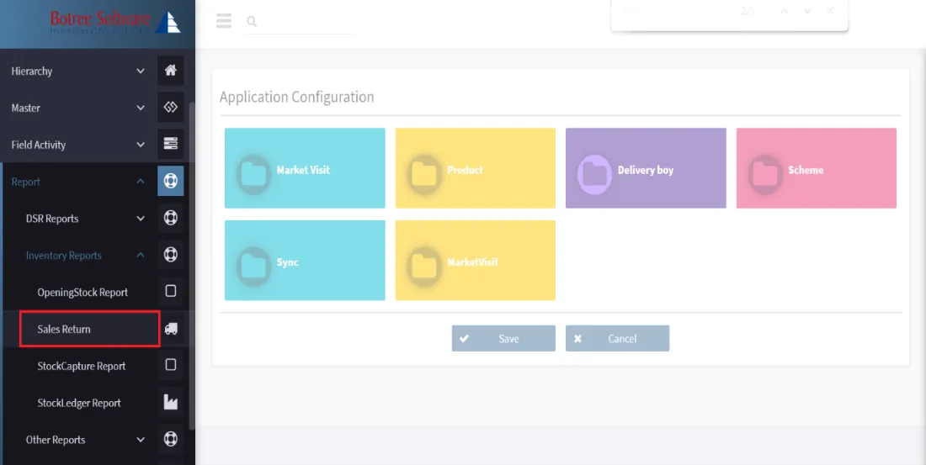Click the square icon beside OpeningStock Report
The height and width of the screenshot is (465, 926).
pos(171,292)
